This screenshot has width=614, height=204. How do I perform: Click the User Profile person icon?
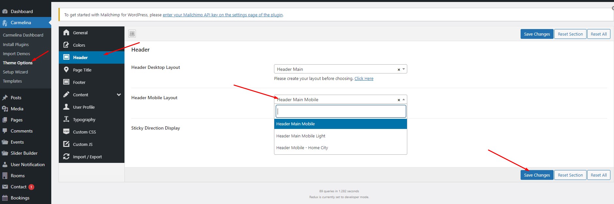coord(66,107)
